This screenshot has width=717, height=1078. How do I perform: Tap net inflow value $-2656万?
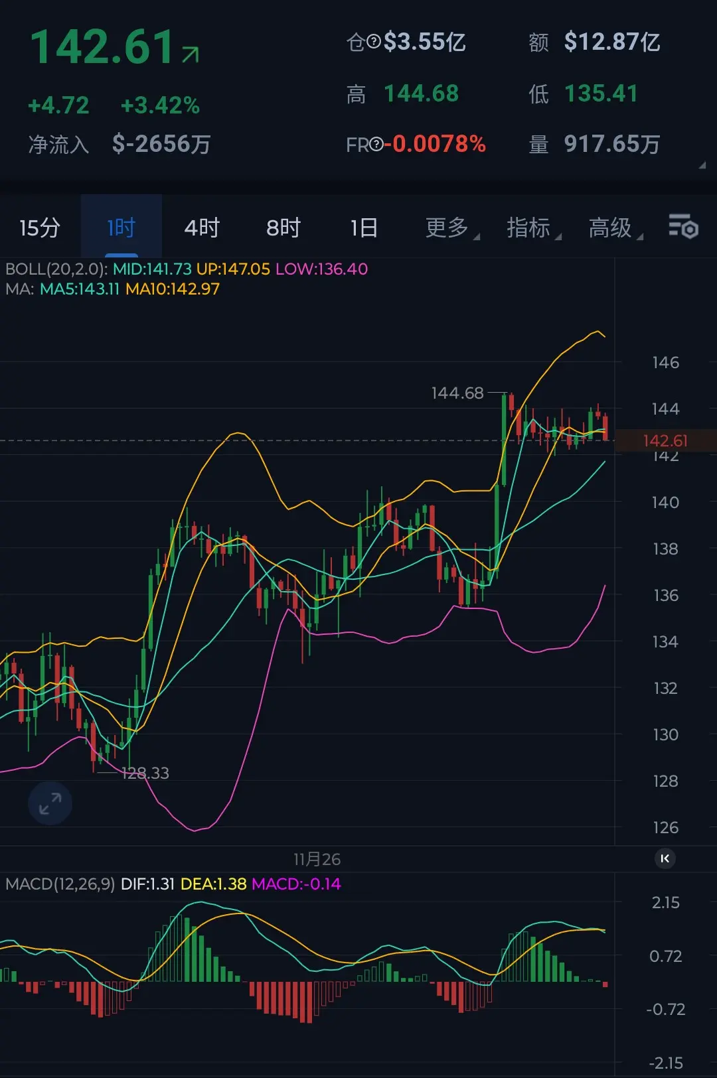coord(161,143)
